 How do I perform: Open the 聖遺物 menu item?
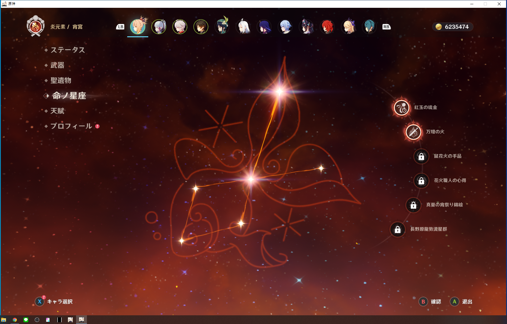click(x=60, y=80)
